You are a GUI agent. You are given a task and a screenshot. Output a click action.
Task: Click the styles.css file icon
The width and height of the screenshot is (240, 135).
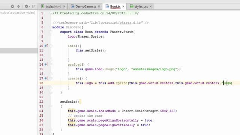pyautogui.click(x=132, y=6)
